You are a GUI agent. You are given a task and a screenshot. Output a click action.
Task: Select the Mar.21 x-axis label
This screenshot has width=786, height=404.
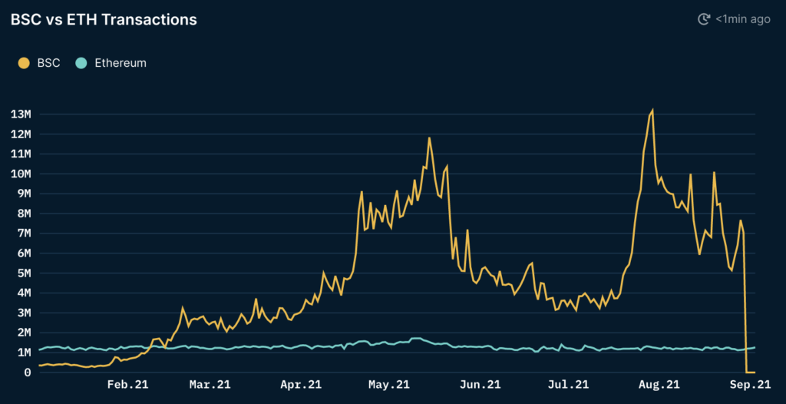(x=210, y=385)
